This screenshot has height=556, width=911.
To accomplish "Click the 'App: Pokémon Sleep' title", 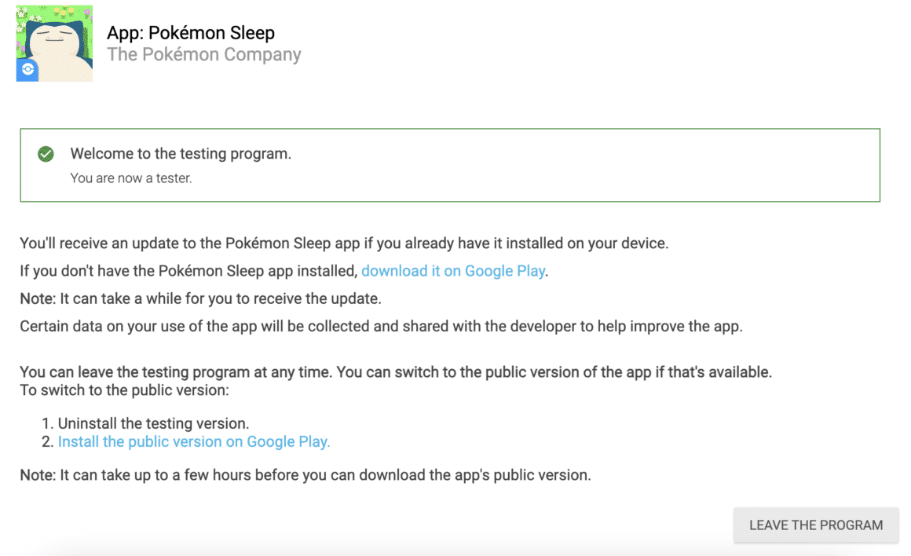I will [191, 33].
